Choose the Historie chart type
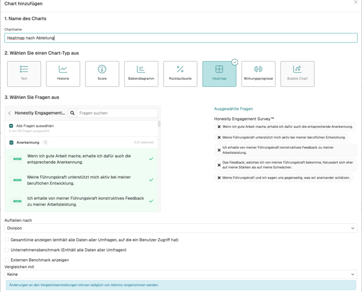Viewport: 362px width, 292px height. (x=63, y=73)
